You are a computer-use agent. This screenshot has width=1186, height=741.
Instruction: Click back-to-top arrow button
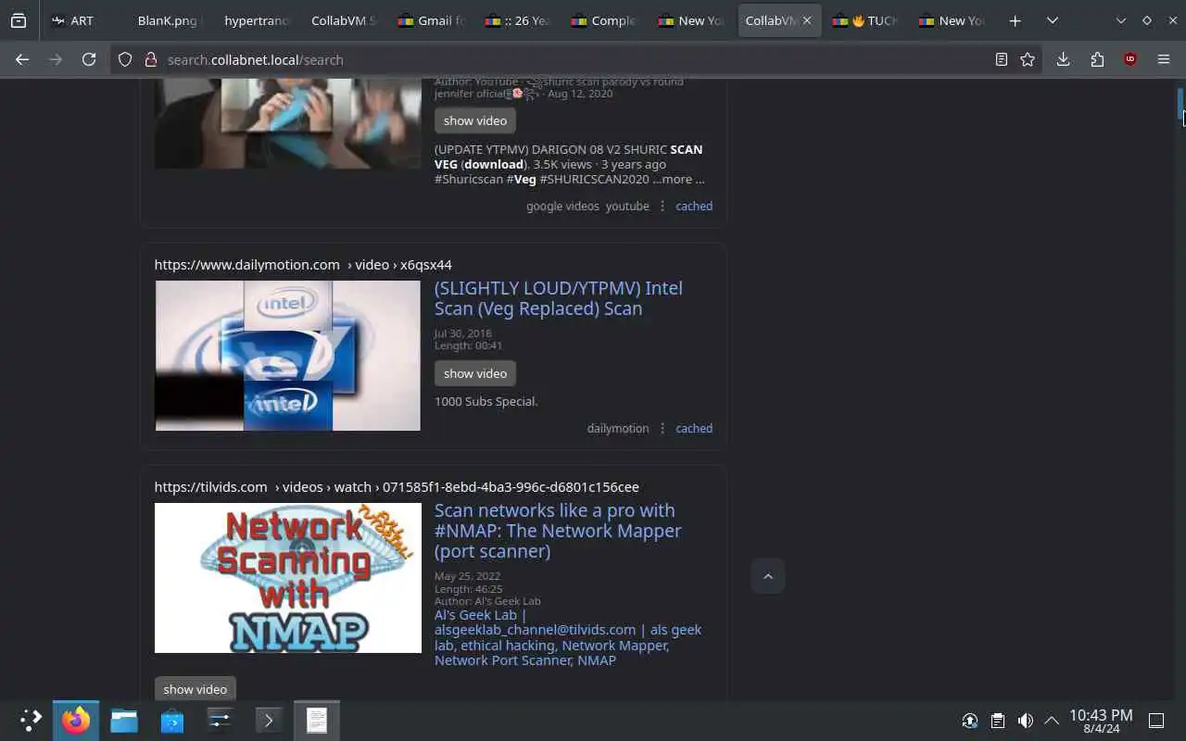768,576
